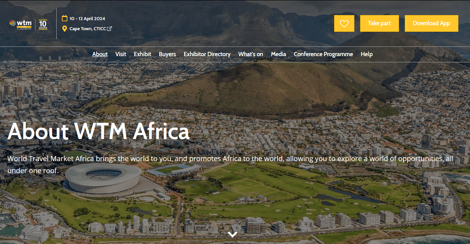Click the down chevron at page bottom

[232, 234]
